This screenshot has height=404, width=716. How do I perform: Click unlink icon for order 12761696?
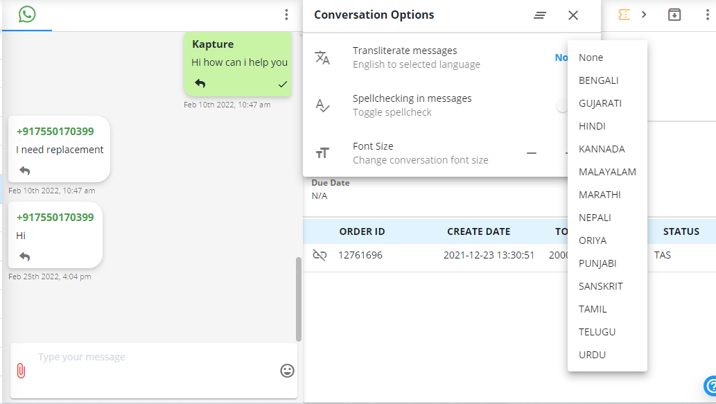coord(320,255)
